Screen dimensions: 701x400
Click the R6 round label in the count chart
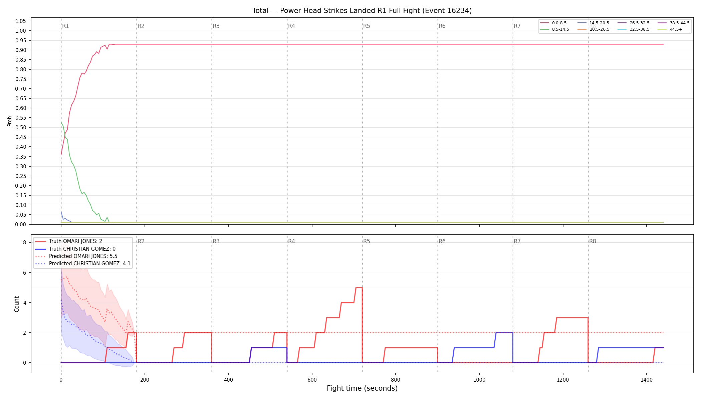tap(442, 241)
